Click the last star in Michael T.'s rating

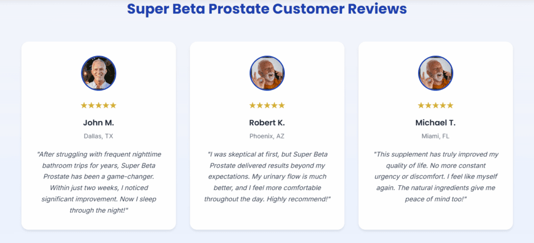(x=450, y=105)
